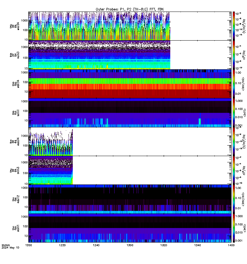
Task: Click the 10 y-axis tick of the thb edc34 panel
Action: coord(26,92)
